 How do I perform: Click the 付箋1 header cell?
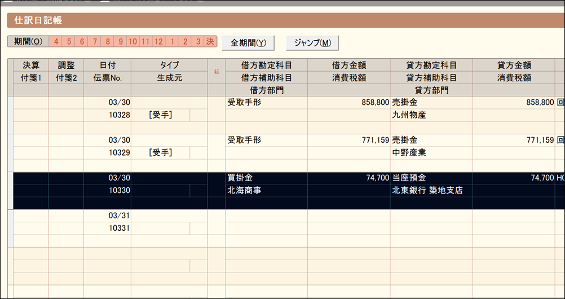30,78
